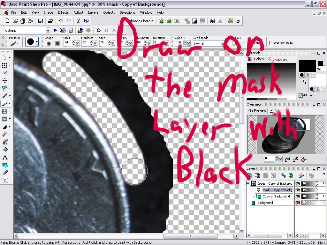Select the round brush shape
Viewport: 327px width, 245px height.
[49, 43]
